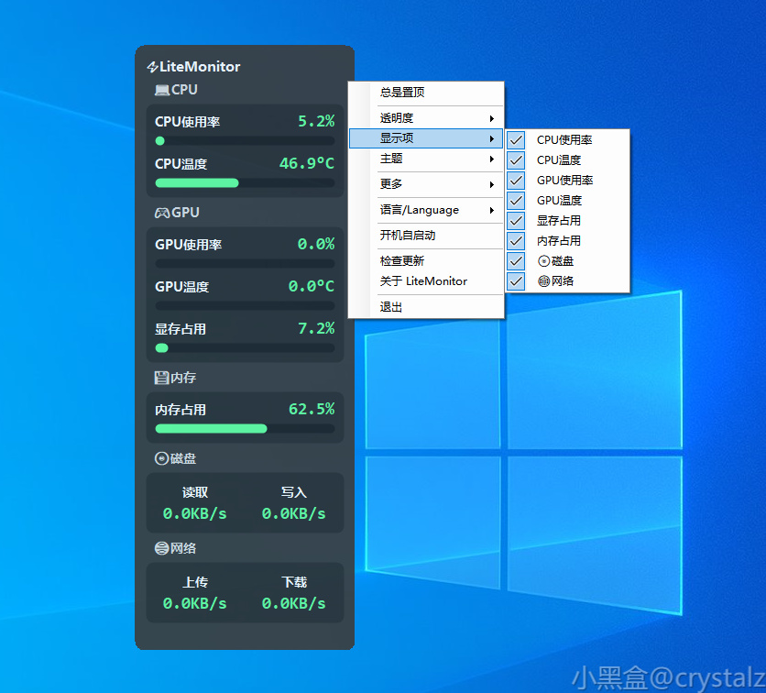Click the 显存占用 progress bar
Viewport: 766px width, 693px height.
245,348
